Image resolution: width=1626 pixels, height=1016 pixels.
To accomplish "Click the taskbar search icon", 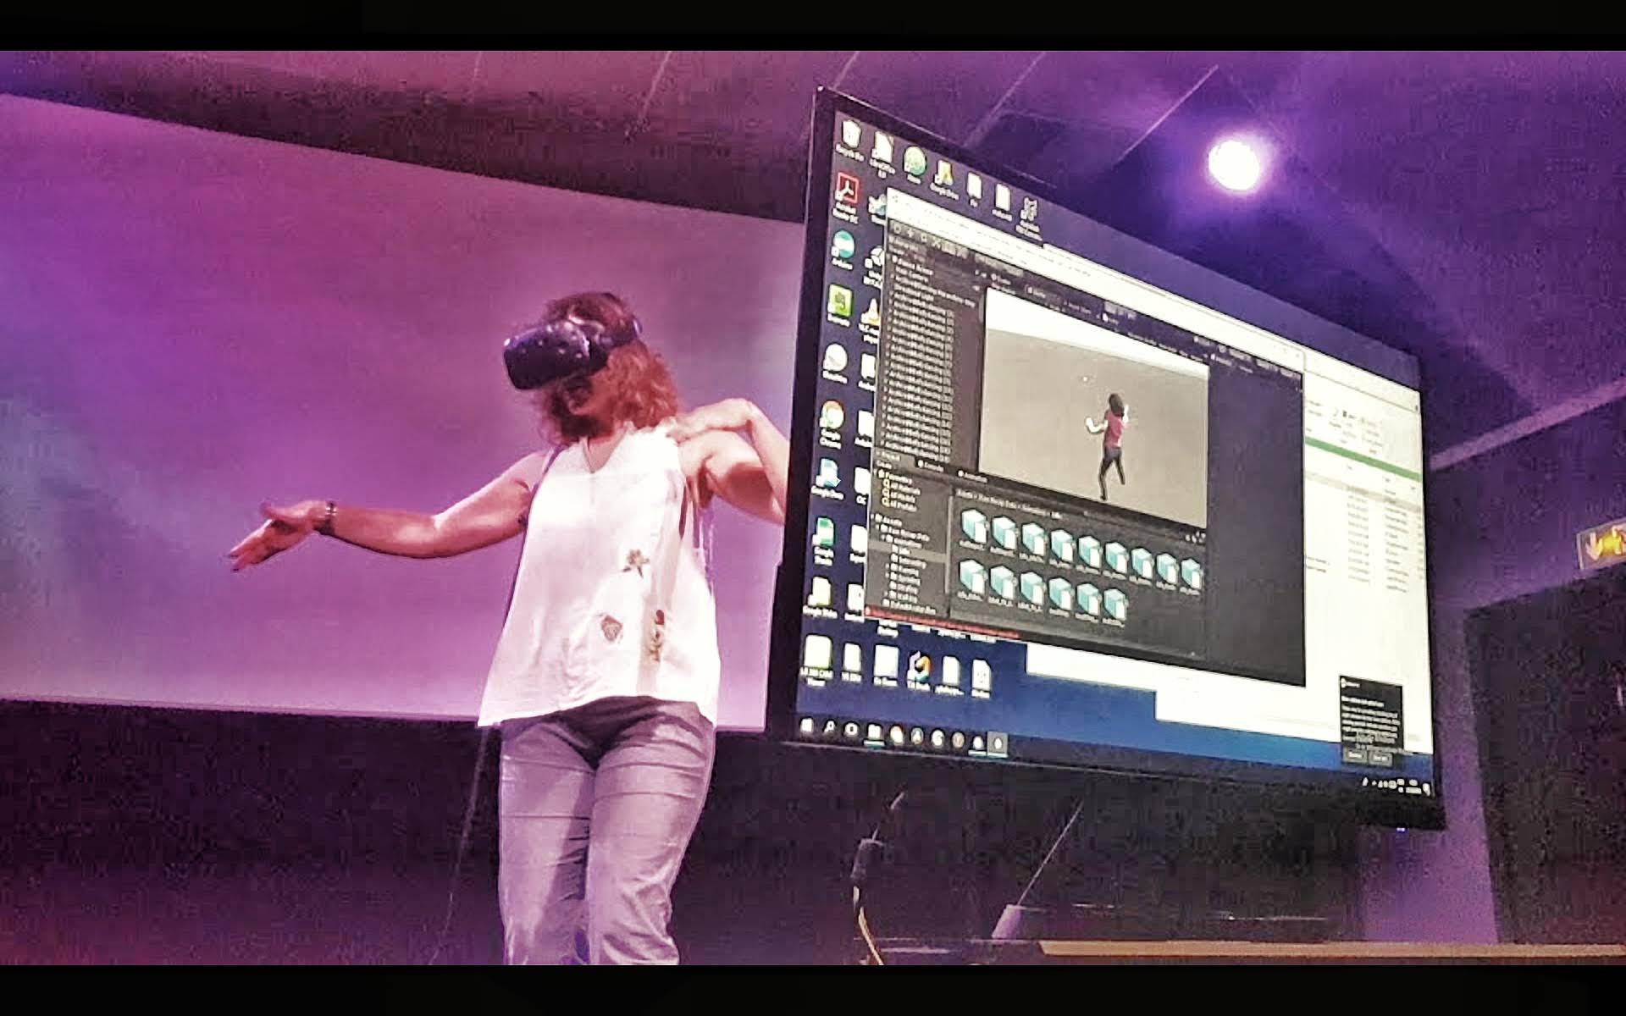I will pos(829,727).
